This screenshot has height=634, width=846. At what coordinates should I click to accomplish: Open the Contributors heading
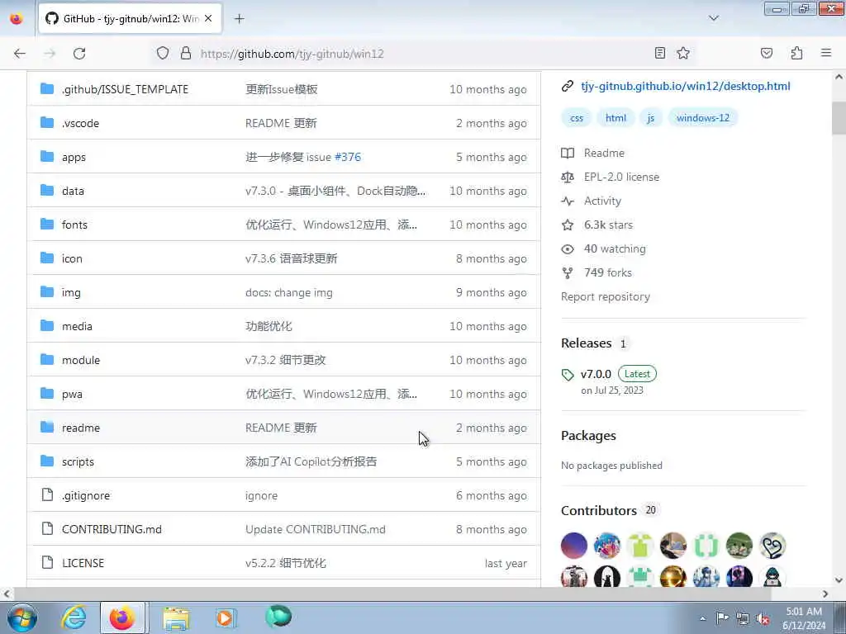tap(599, 510)
